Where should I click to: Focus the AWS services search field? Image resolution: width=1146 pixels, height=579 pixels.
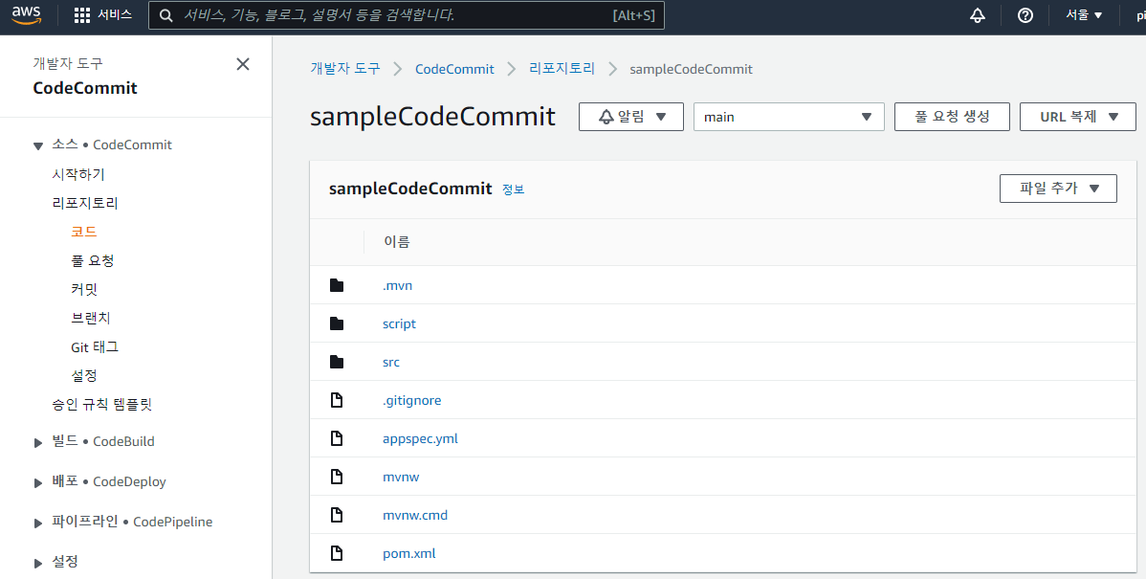coord(407,15)
